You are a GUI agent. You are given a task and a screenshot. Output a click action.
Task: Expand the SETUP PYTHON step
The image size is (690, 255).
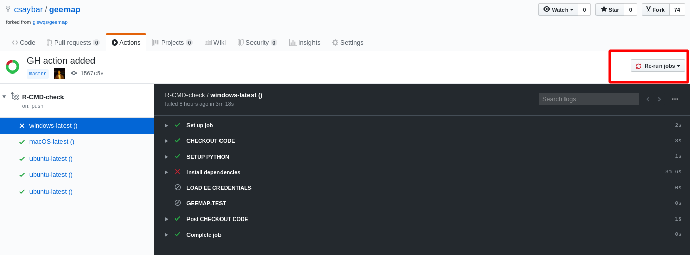pyautogui.click(x=166, y=157)
